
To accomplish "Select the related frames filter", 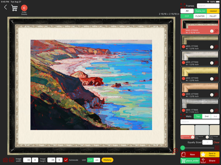I will tap(213, 11).
